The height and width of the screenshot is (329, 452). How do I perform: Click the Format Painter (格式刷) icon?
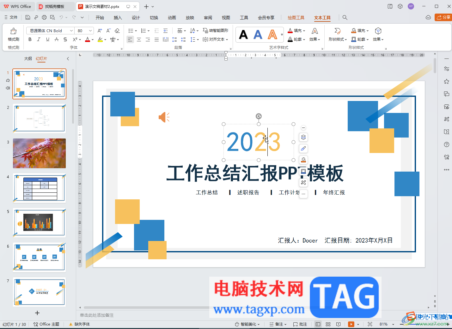(13, 31)
